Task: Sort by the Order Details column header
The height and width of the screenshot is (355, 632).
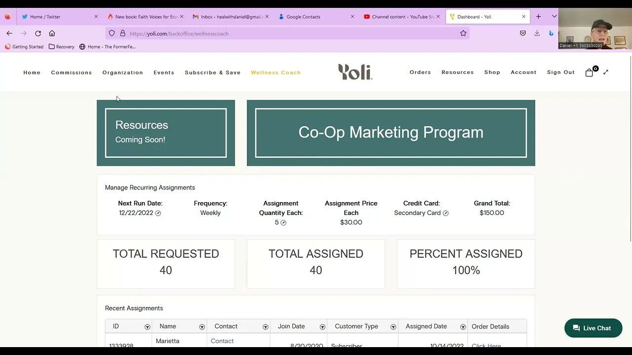Action: [490, 326]
